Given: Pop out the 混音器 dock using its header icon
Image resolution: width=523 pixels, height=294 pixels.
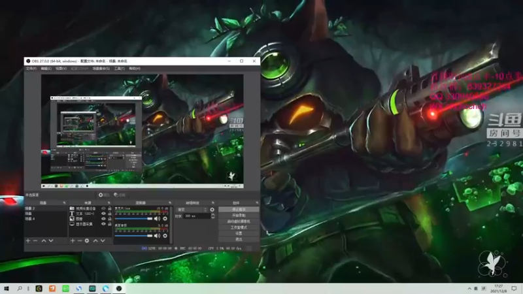Looking at the screenshot, I should click(170, 203).
